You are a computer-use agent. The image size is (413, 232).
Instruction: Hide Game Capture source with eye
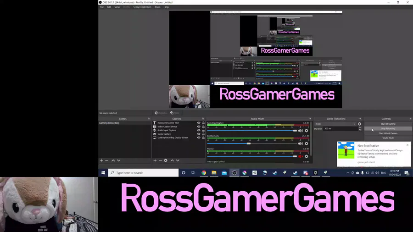point(199,134)
